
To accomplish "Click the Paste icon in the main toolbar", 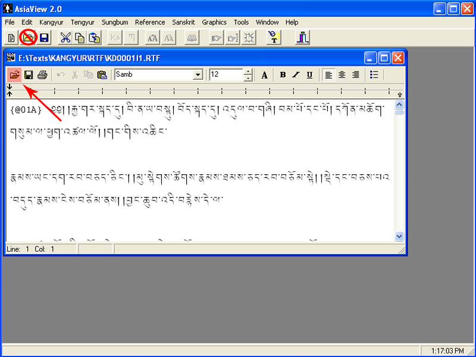I will [x=95, y=37].
